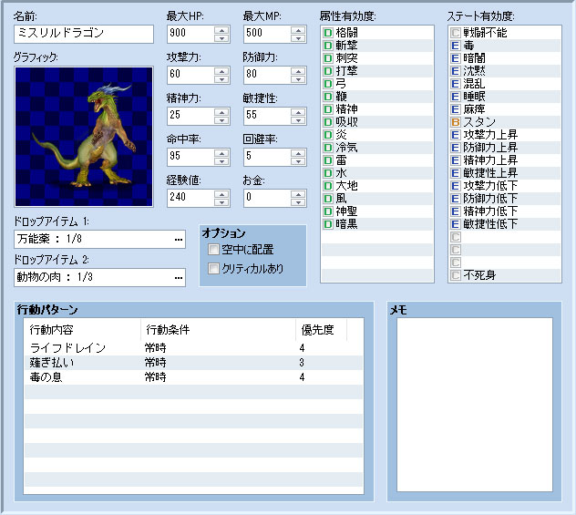Open the ドロップアイテム 1 selector ellipsis
576x515 pixels.
point(179,240)
